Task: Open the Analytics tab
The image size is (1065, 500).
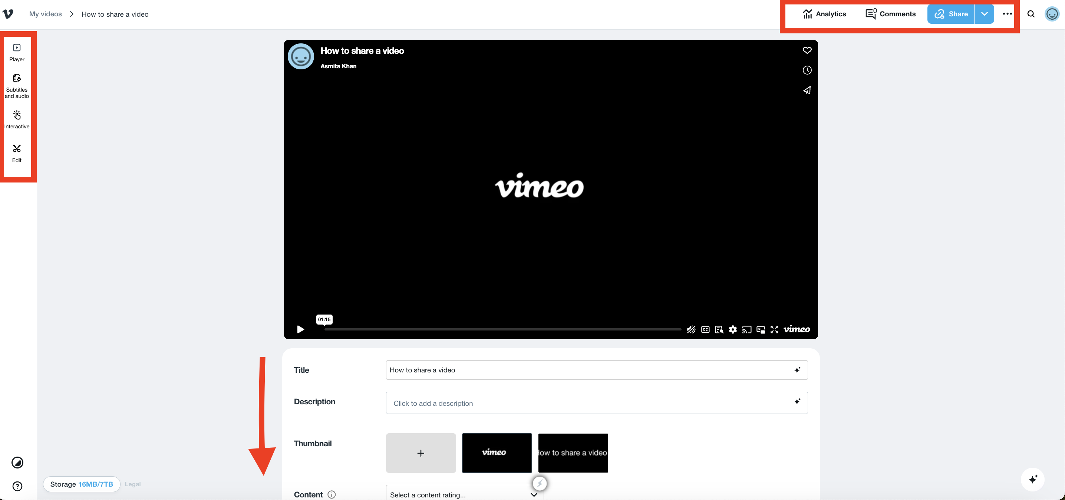Action: click(824, 14)
